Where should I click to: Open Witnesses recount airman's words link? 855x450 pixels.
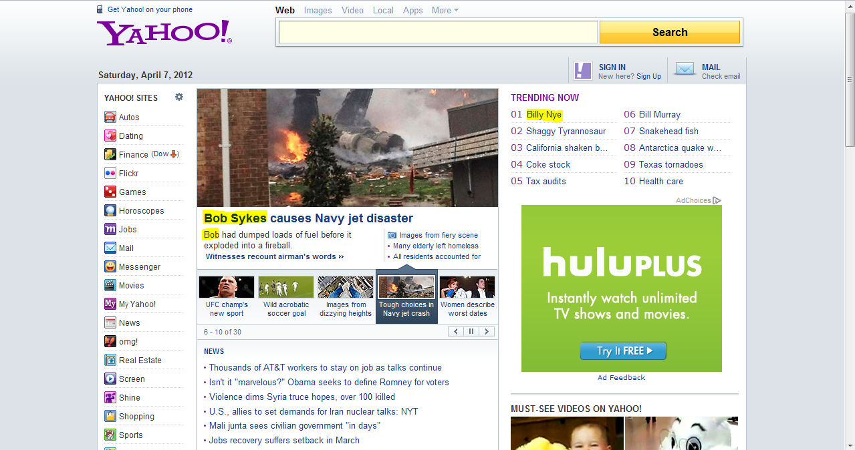click(x=275, y=256)
